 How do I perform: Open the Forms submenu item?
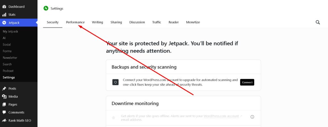(x=7, y=51)
